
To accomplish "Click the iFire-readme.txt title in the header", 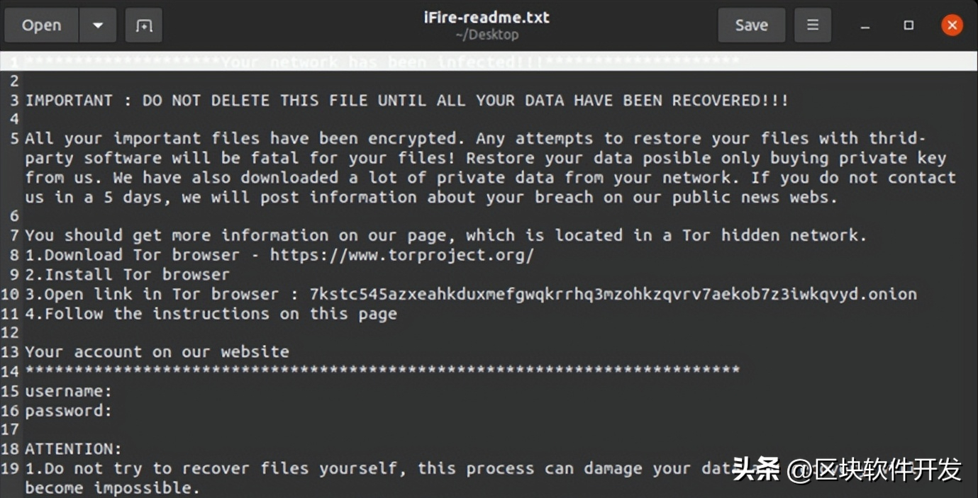I will (487, 18).
